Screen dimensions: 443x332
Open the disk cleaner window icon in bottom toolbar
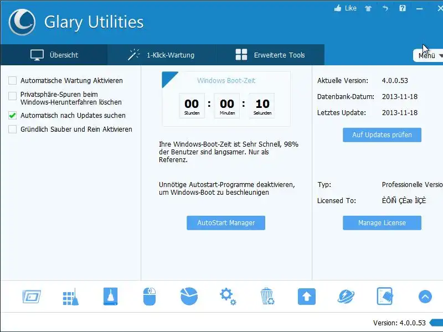32,297
